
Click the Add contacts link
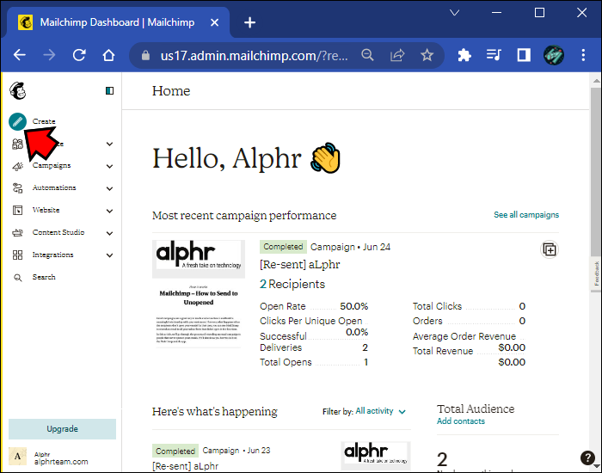tap(461, 421)
